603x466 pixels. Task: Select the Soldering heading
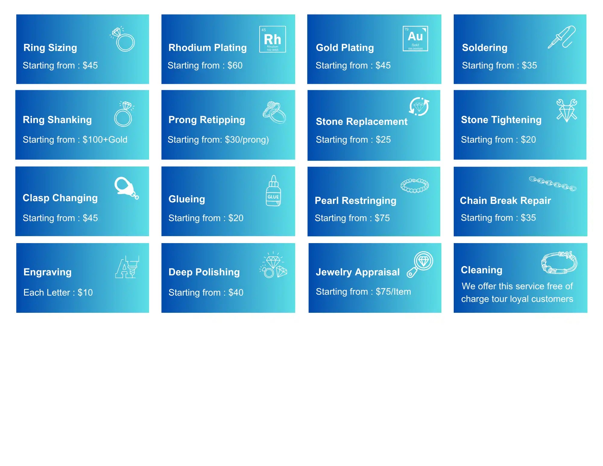[x=485, y=48]
